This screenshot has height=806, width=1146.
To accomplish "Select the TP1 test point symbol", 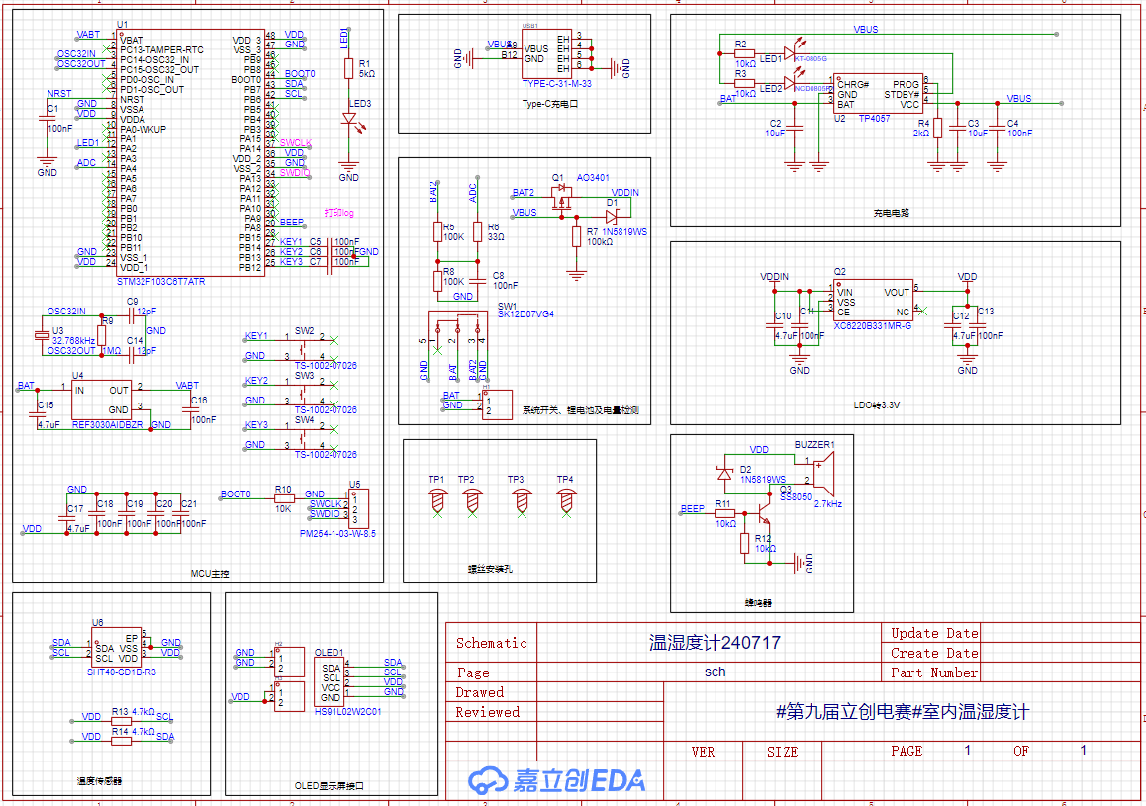I will click(437, 501).
